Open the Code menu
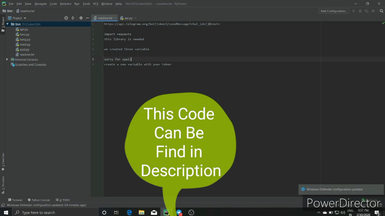 (x=53, y=4)
